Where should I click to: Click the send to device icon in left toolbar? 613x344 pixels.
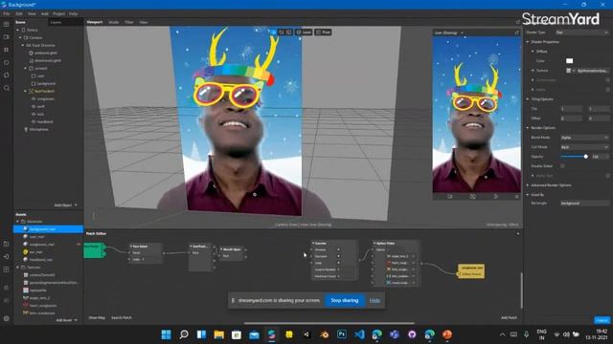7,257
